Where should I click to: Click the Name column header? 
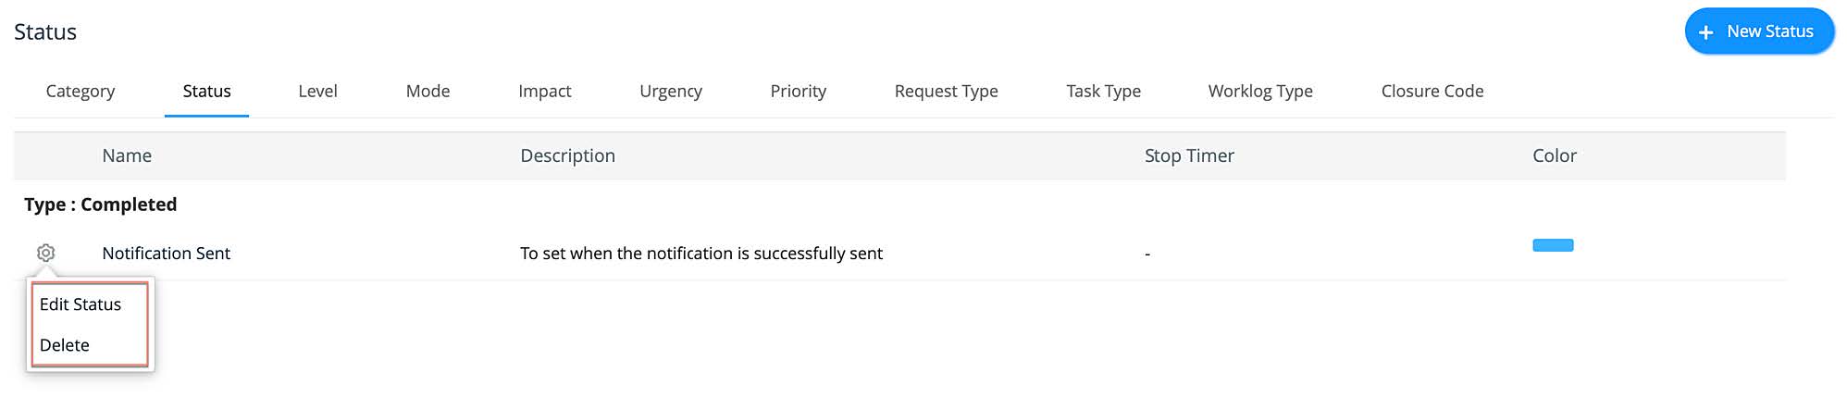127,155
